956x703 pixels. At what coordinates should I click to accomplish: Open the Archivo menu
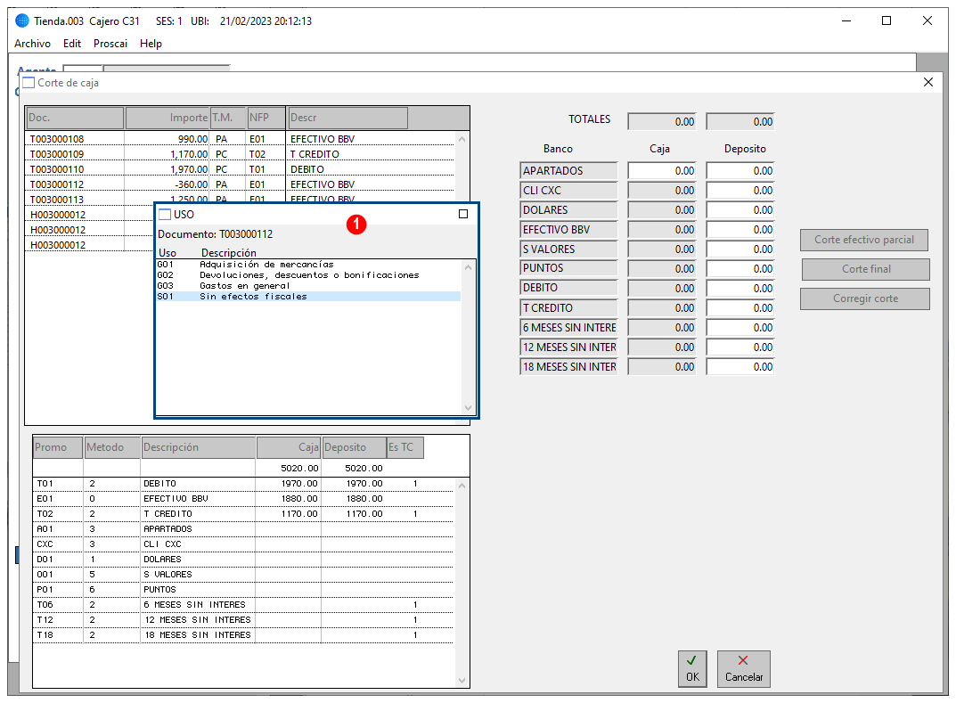[32, 44]
